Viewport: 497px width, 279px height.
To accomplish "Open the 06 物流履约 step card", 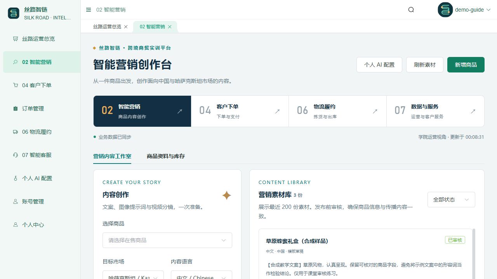I will coord(338,111).
